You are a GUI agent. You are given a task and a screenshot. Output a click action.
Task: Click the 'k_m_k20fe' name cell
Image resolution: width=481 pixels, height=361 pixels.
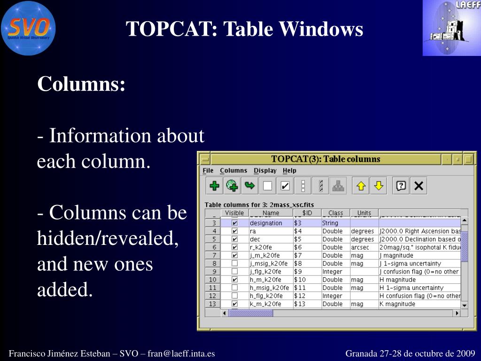271,304
